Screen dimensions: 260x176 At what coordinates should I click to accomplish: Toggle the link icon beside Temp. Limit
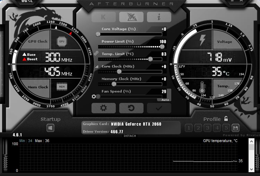(96, 53)
